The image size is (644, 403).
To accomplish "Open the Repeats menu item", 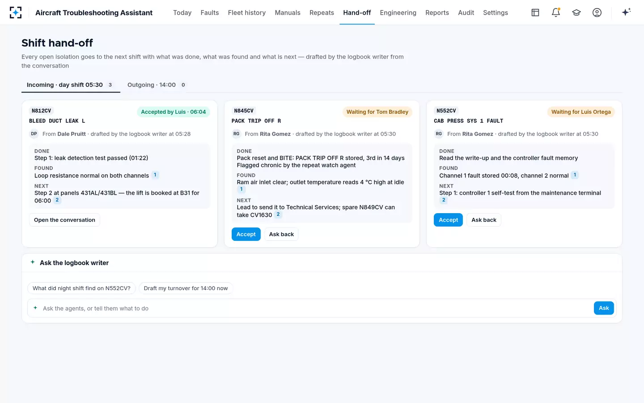I will tap(322, 13).
